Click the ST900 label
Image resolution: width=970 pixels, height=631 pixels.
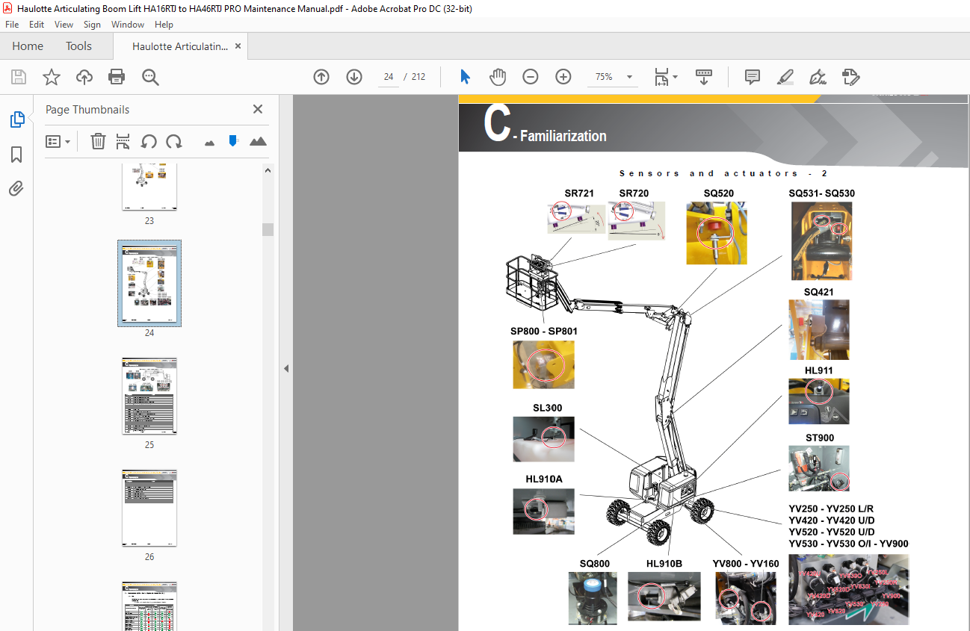(819, 438)
